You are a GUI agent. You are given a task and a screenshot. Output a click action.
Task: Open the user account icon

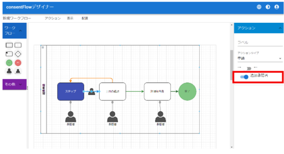tap(277, 7)
